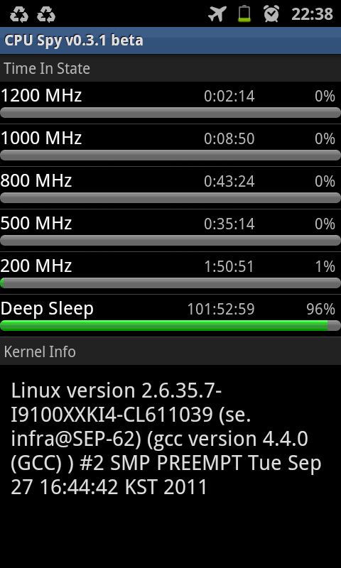Select the 1000 MHz state label

pos(41,138)
